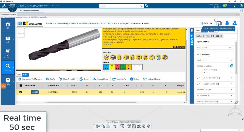Open the Max Hole Depth [L4] dropdown
This screenshot has height=132, width=244.
pyautogui.click(x=218, y=78)
